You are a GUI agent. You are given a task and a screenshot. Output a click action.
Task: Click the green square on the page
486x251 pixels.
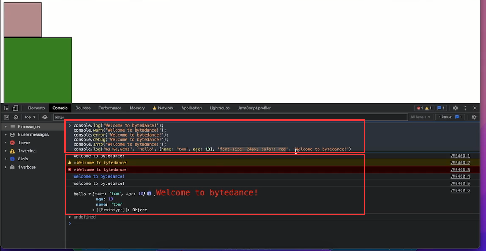(x=38, y=71)
